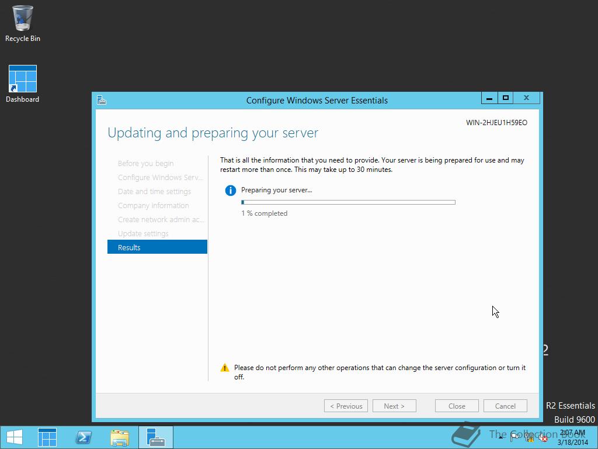Click the 'Updating and preparing your server' heading
Screen dimensions: 598x449
point(213,133)
